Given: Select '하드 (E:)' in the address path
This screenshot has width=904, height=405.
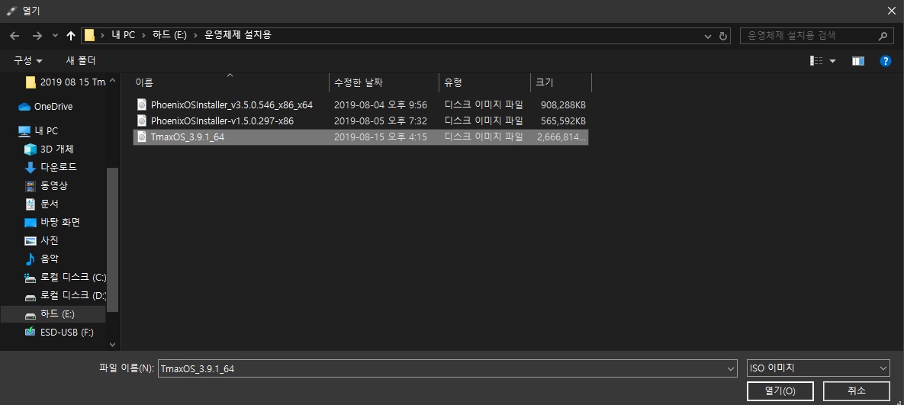Looking at the screenshot, I should tap(169, 35).
